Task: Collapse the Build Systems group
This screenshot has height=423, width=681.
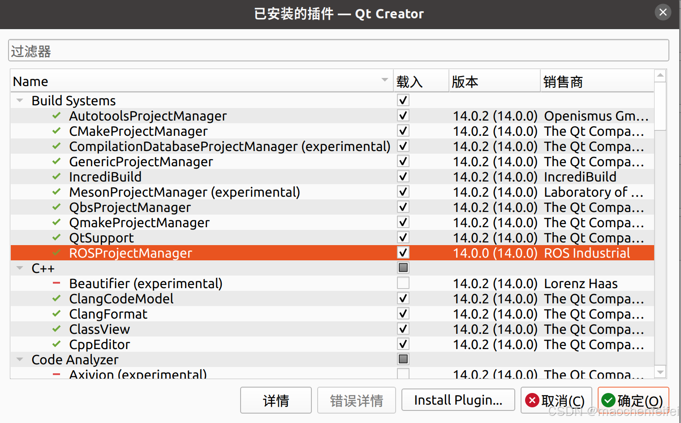Action: pos(19,100)
